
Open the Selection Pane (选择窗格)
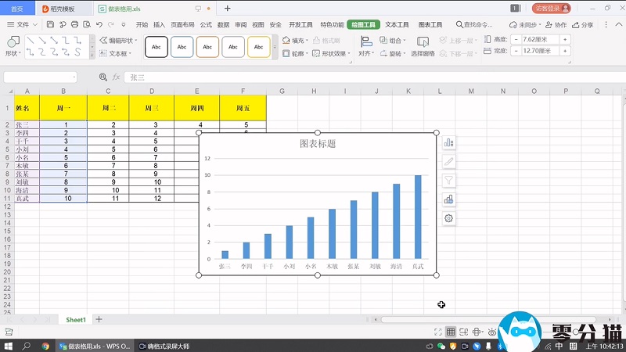click(x=423, y=46)
